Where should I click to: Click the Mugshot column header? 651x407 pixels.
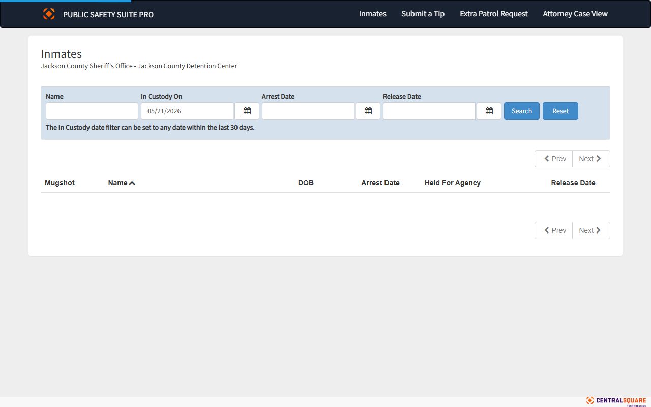(x=60, y=183)
